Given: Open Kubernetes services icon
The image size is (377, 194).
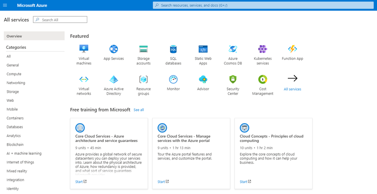Looking at the screenshot, I should 263,49.
